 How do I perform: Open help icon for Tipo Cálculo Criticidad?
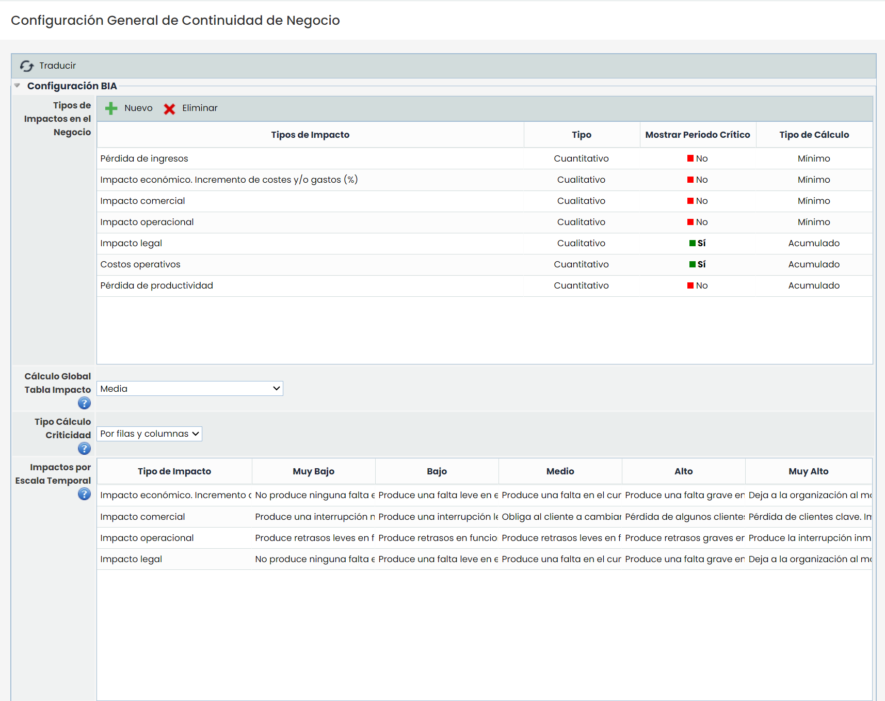coord(84,449)
